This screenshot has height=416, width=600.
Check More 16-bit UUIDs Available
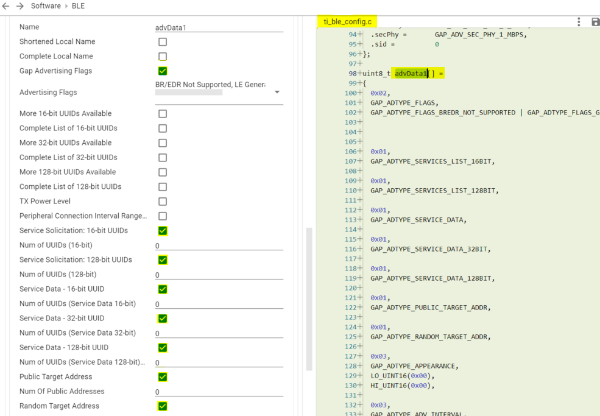click(x=162, y=113)
